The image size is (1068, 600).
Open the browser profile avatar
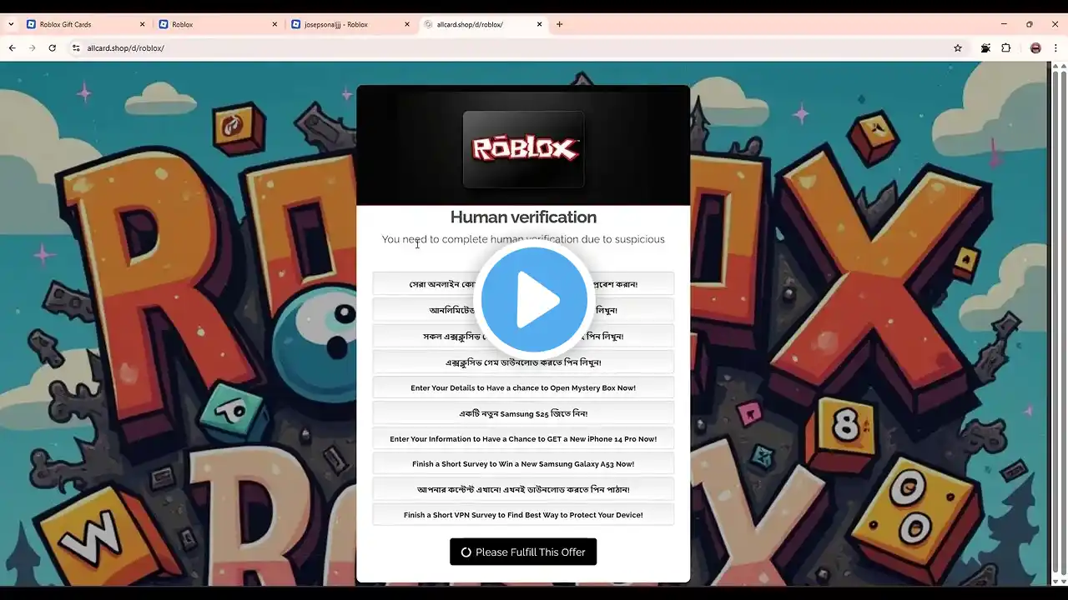(x=1035, y=48)
